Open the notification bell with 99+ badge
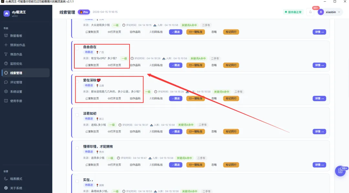The height and width of the screenshot is (193, 349). [x=310, y=12]
